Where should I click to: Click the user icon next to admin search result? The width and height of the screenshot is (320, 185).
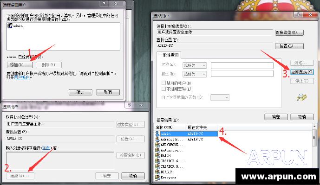pyautogui.click(x=157, y=134)
